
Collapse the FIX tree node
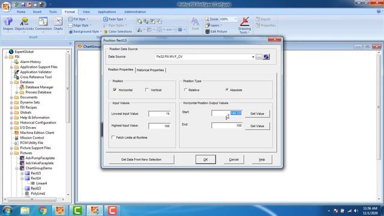[x=6, y=57]
